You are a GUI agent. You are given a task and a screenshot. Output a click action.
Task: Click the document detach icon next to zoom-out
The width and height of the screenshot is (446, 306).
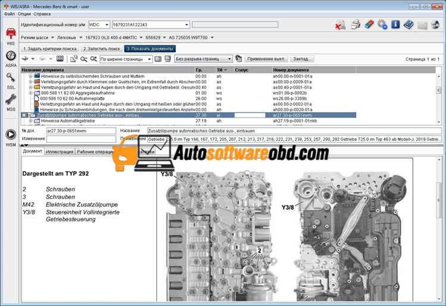point(74,59)
